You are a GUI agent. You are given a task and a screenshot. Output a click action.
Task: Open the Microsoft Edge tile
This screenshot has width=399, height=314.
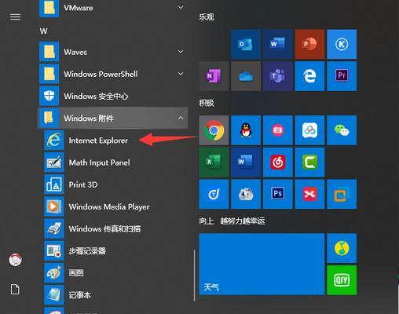point(309,76)
